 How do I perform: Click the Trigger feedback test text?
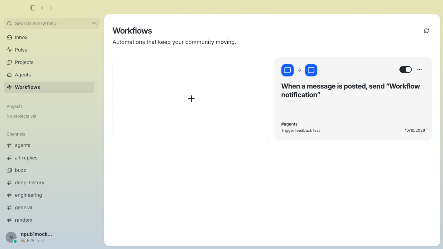300,130
